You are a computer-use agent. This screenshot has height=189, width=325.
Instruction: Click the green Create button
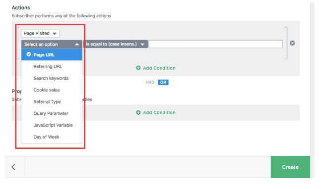pos(290,167)
